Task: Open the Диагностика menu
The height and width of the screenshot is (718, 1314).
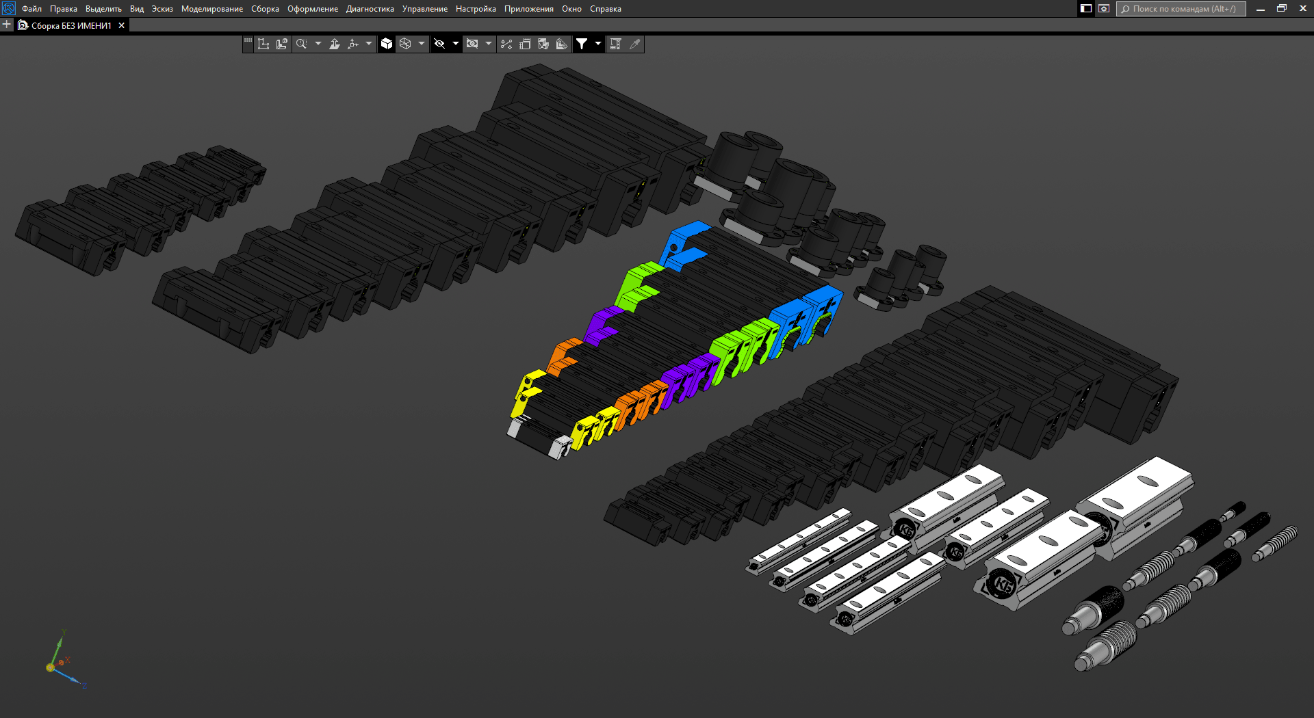Action: click(370, 9)
